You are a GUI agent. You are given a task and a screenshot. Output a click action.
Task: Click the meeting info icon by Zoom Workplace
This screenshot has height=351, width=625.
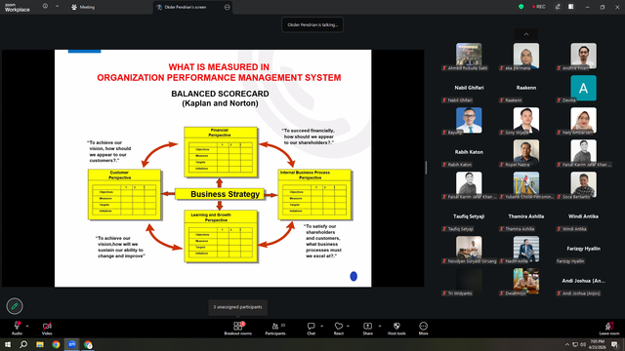[x=45, y=6]
